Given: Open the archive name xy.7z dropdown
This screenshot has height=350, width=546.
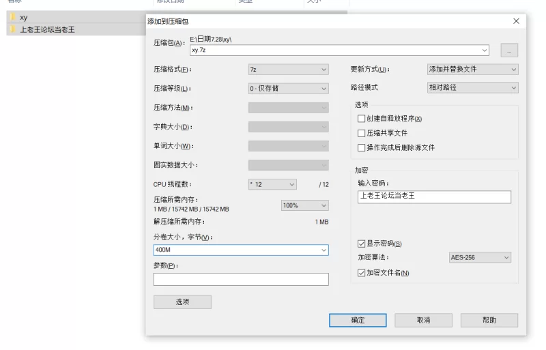Looking at the screenshot, I should [485, 50].
